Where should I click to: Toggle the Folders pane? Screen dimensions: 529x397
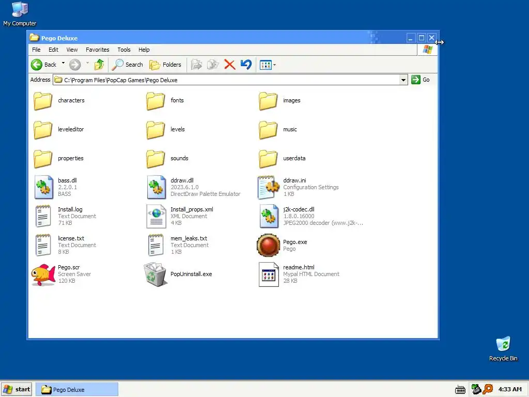pyautogui.click(x=165, y=65)
